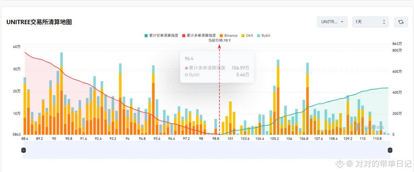Toggle the Bybit legend series
The image size is (414, 172).
[x=263, y=36]
